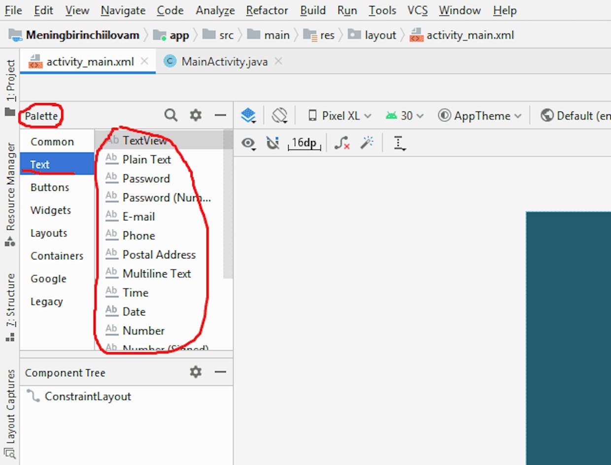Open the Help menu
Viewport: 611px width, 465px height.
coord(505,10)
